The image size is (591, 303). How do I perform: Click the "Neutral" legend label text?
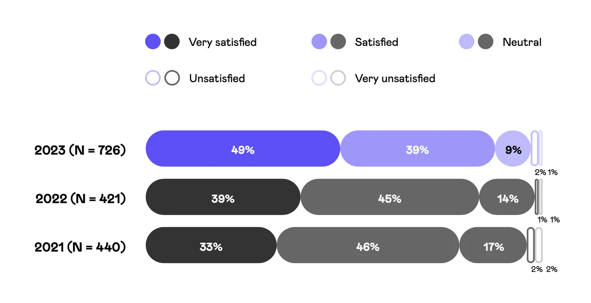[522, 42]
